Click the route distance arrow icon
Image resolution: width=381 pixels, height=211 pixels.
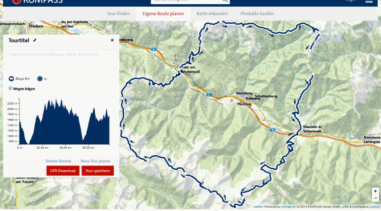pos(11,78)
